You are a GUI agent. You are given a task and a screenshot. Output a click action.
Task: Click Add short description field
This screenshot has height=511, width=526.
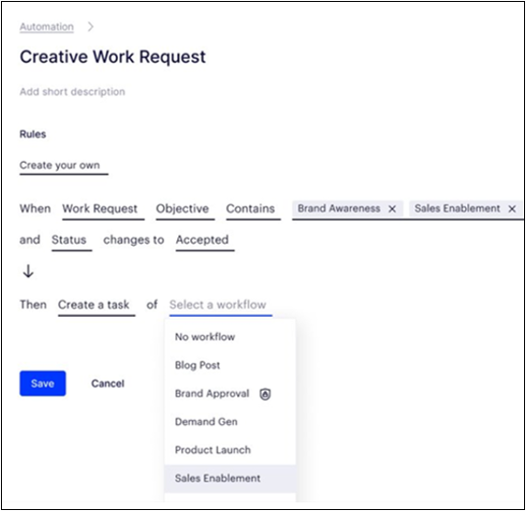click(x=73, y=91)
